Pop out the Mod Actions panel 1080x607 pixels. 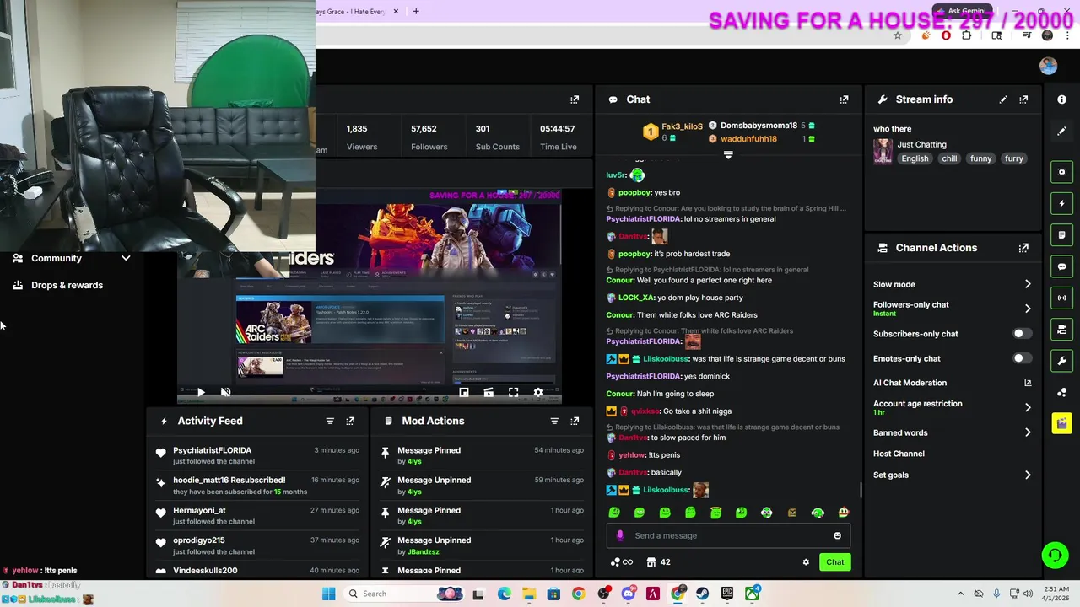575,421
